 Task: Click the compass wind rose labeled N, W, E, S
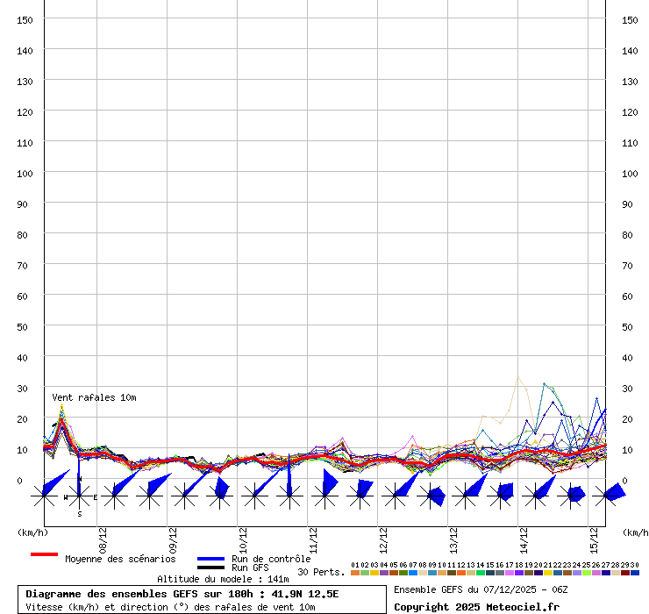click(79, 496)
